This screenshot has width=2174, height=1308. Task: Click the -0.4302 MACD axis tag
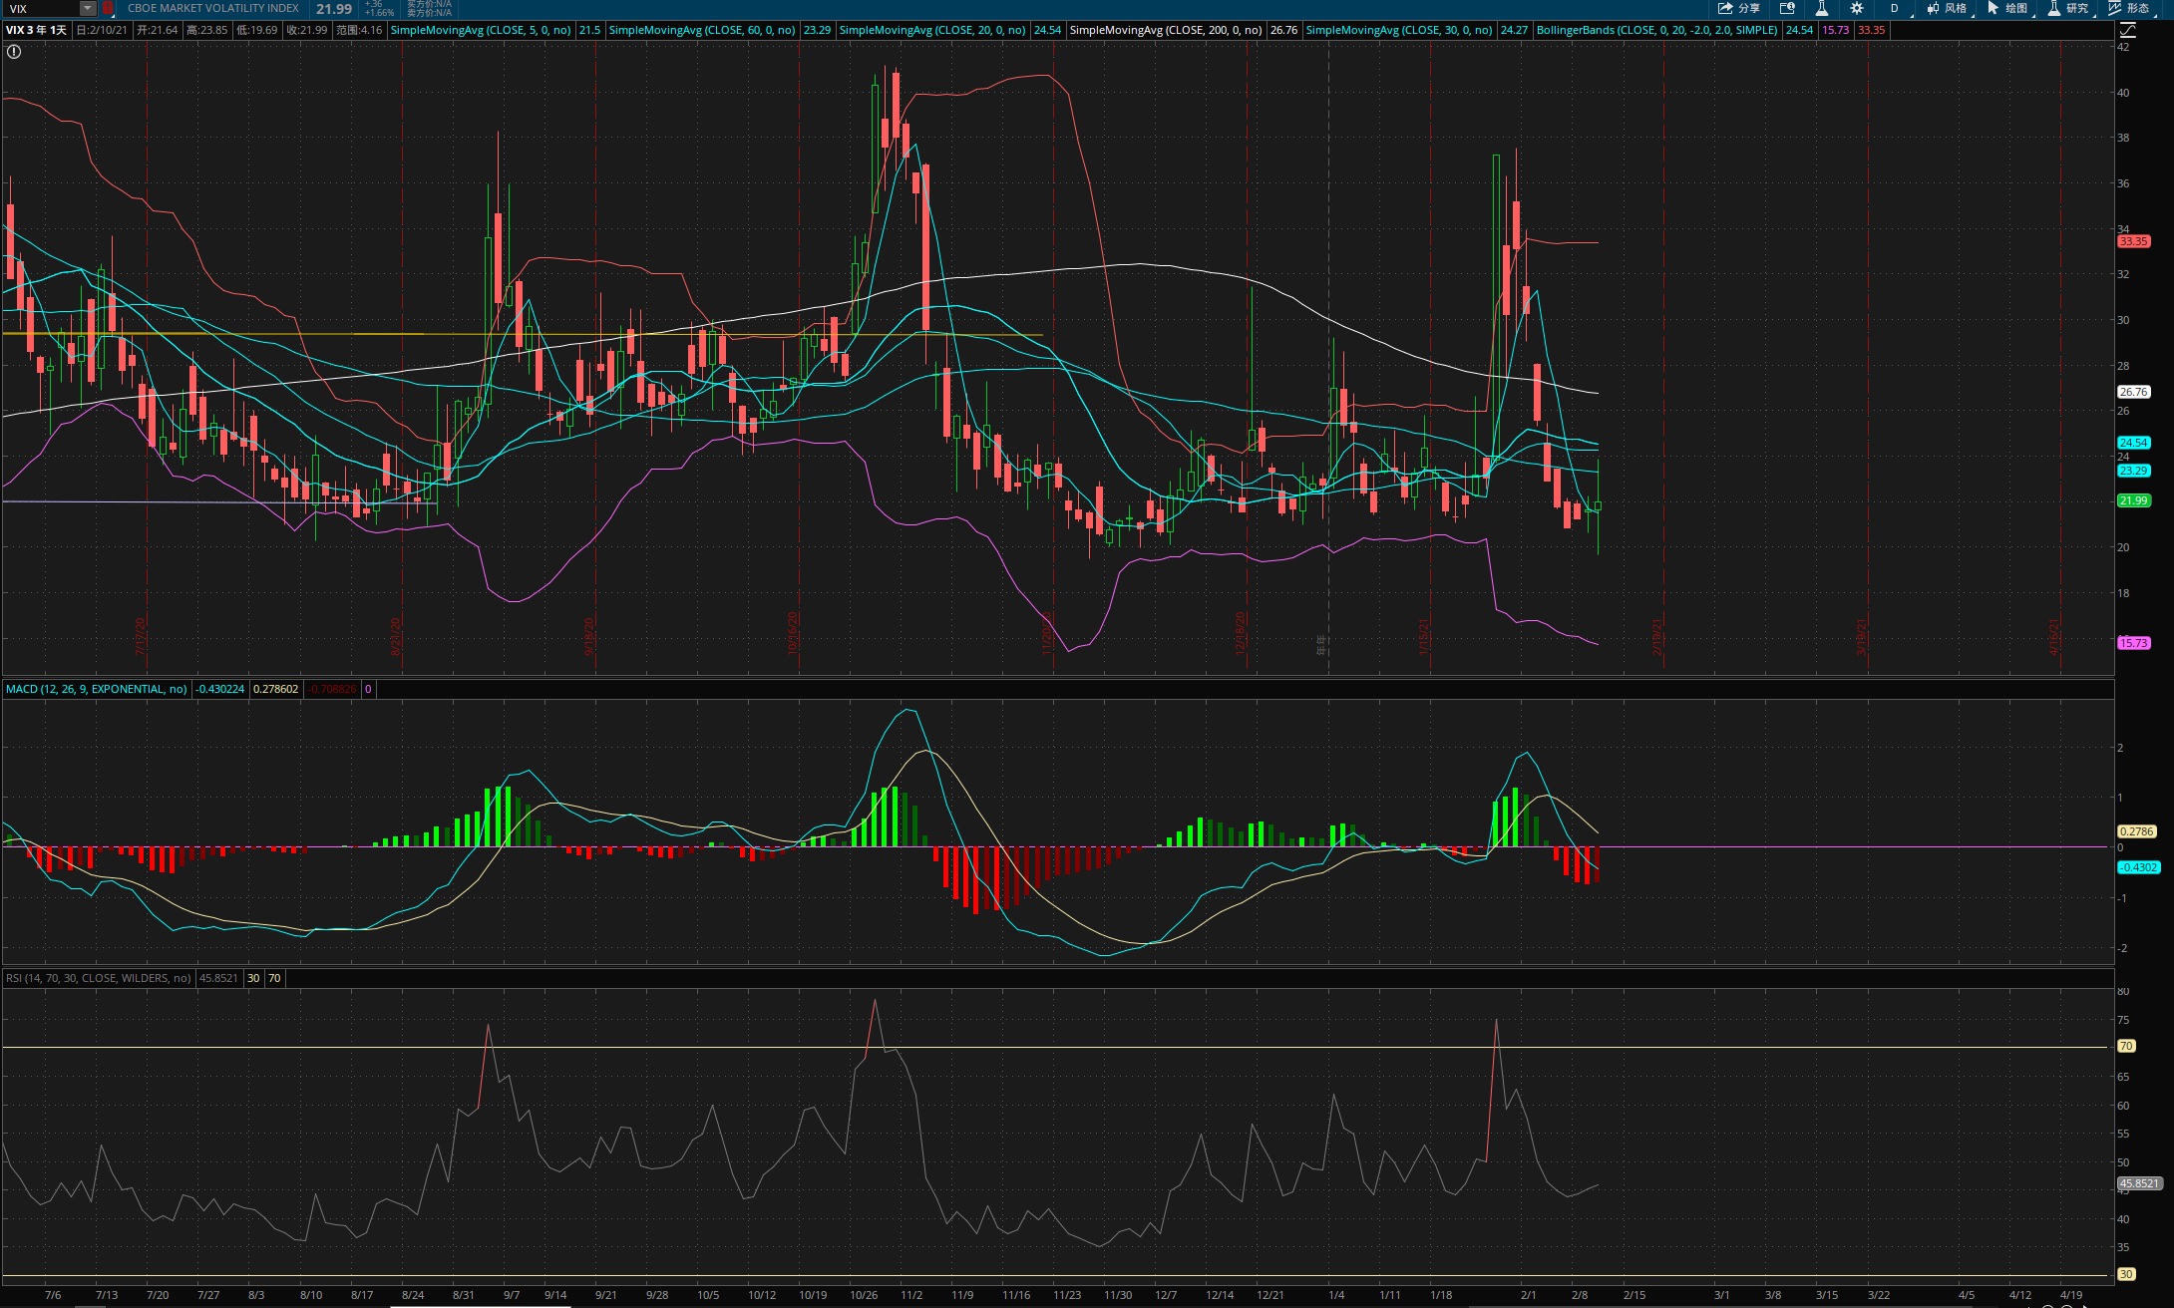[x=2138, y=867]
